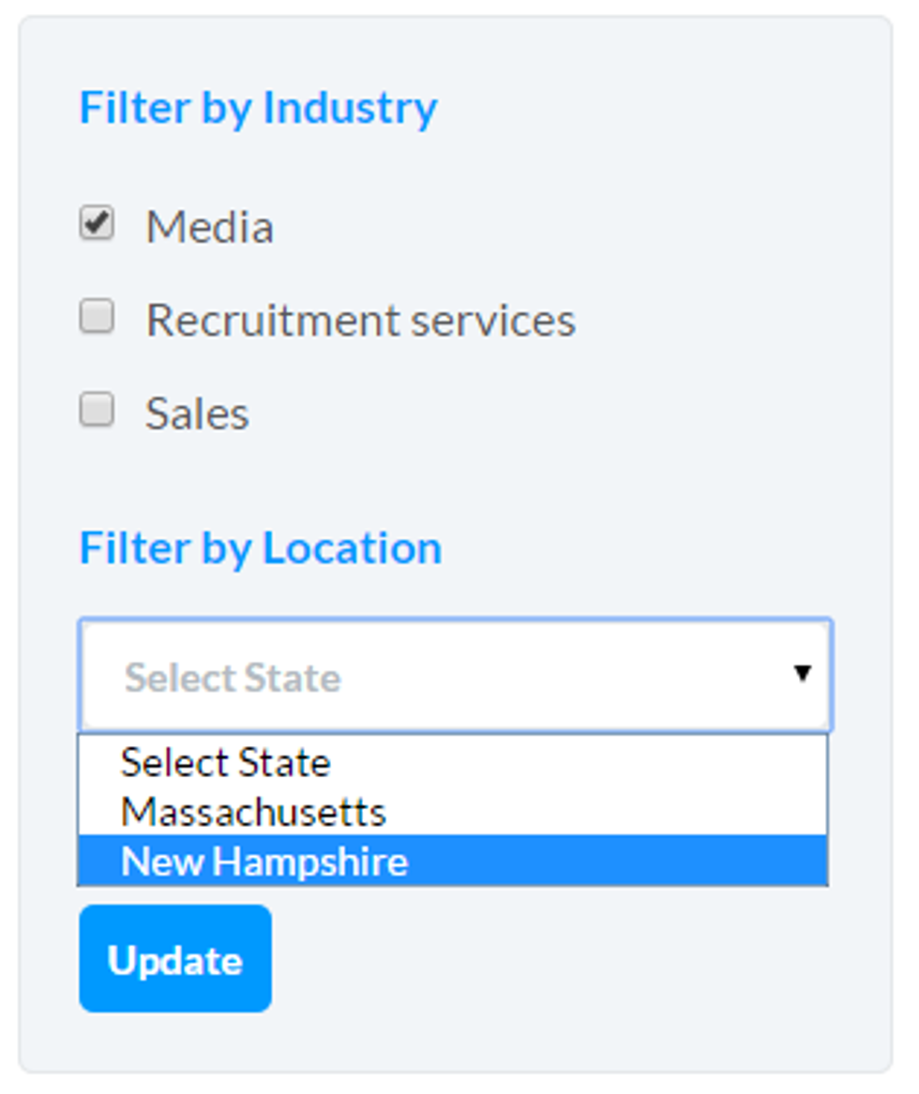Screen dimensions: 919x1094
Task: Click the Recruitment services label text
Action: (x=361, y=321)
